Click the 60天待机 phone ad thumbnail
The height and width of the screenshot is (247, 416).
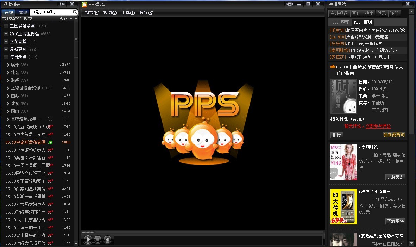(343, 206)
